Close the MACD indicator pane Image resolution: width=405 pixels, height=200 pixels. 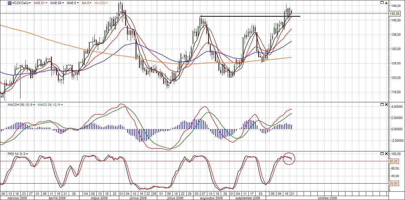coord(386,104)
